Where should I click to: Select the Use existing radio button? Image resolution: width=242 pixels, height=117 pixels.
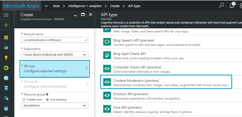(47, 100)
